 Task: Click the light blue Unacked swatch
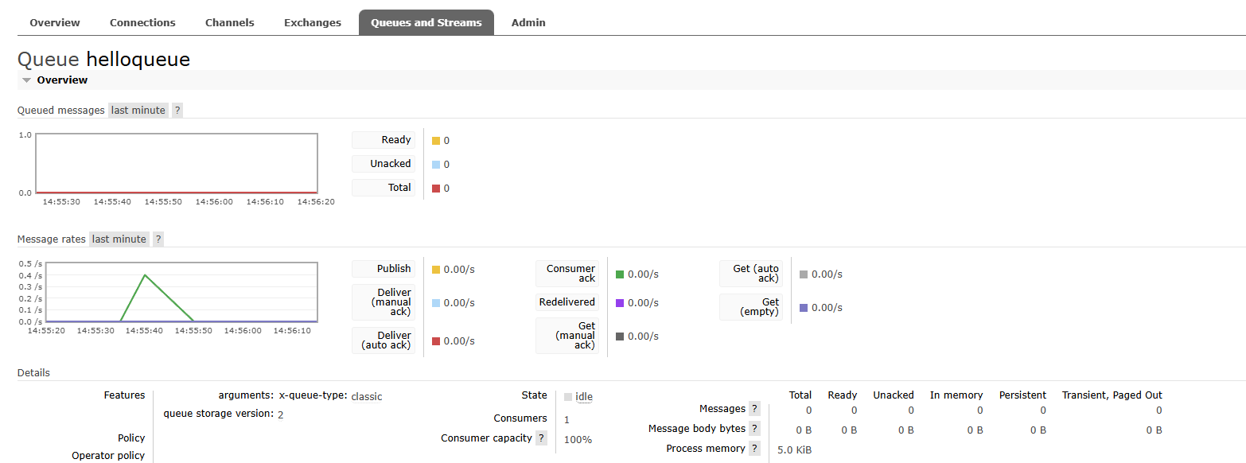click(436, 165)
